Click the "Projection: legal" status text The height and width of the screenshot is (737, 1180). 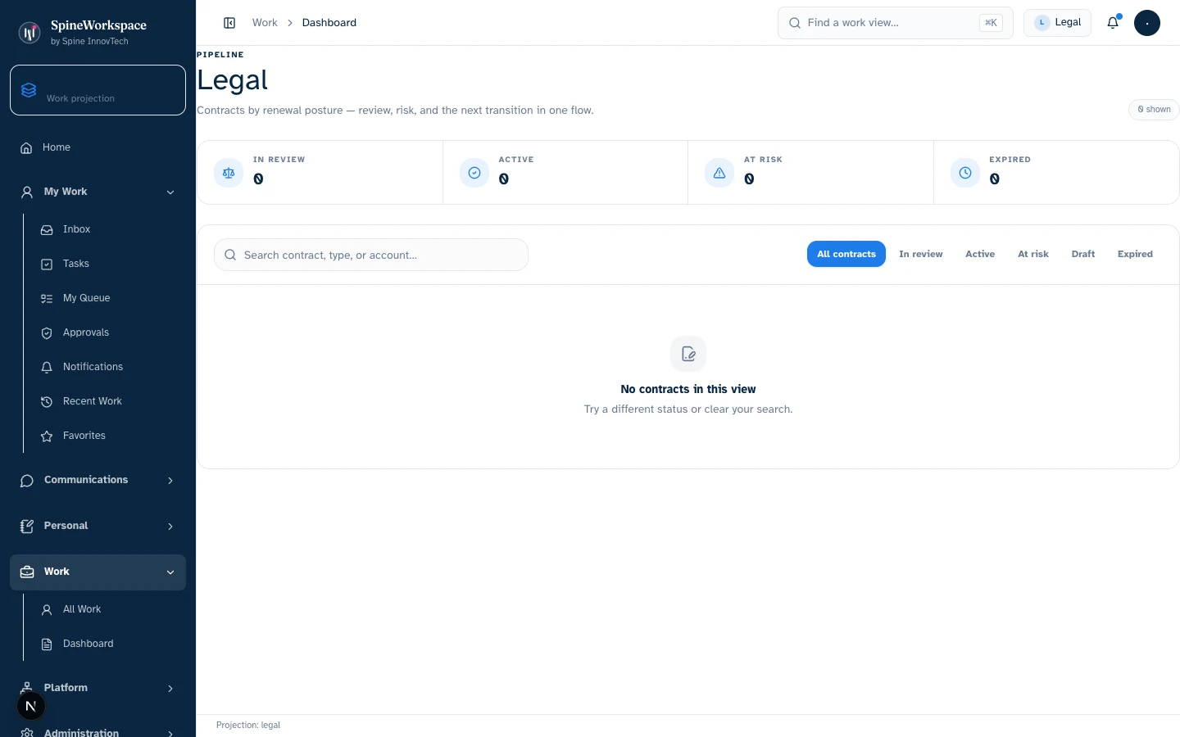pos(248,725)
